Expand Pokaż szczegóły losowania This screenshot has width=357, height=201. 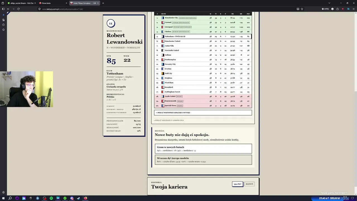tap(169, 120)
